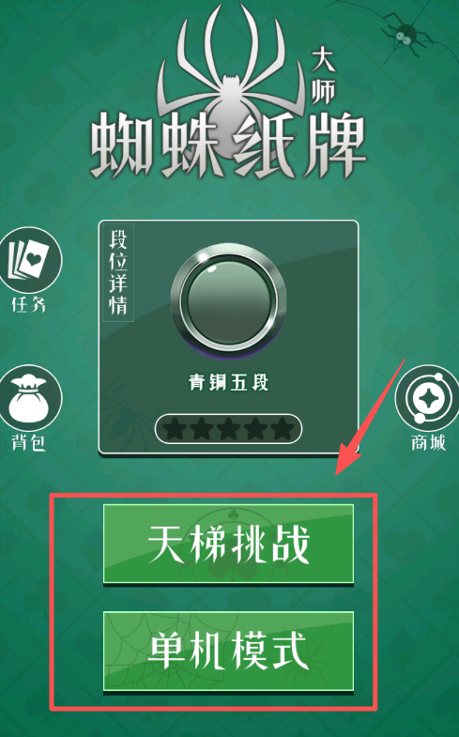This screenshot has width=459, height=737.
Task: Click the middle star in the rank bar
Action: pyautogui.click(x=228, y=428)
